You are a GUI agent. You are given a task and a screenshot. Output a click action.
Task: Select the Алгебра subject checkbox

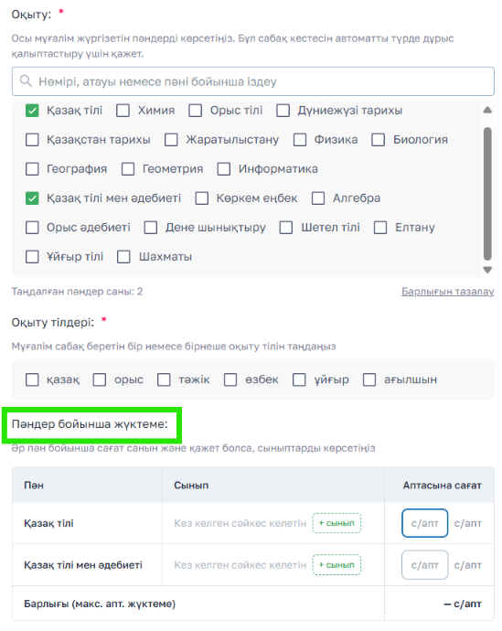click(318, 198)
